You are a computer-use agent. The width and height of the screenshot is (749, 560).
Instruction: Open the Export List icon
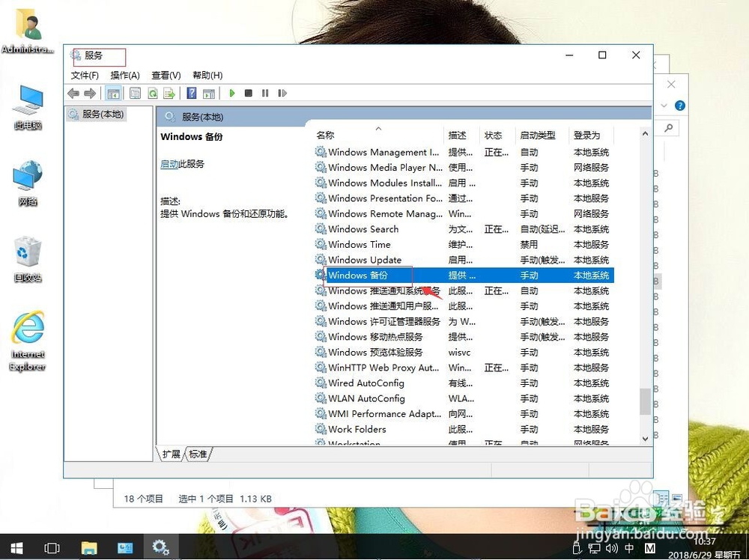(169, 93)
